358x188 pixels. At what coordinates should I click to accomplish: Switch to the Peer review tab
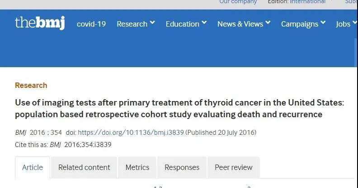coord(234,167)
